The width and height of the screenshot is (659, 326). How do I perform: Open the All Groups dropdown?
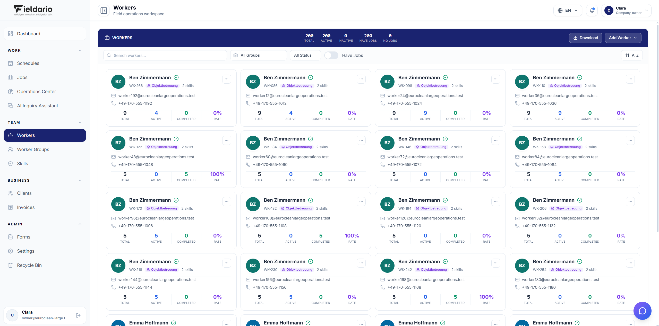258,55
